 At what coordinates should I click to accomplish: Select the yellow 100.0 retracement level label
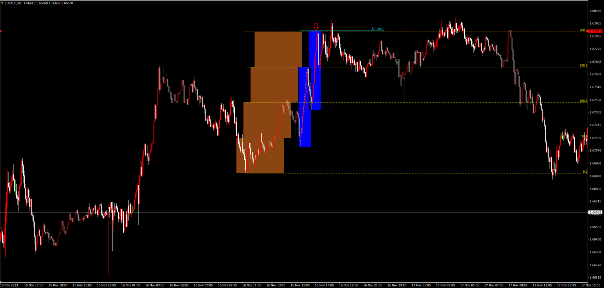583,101
